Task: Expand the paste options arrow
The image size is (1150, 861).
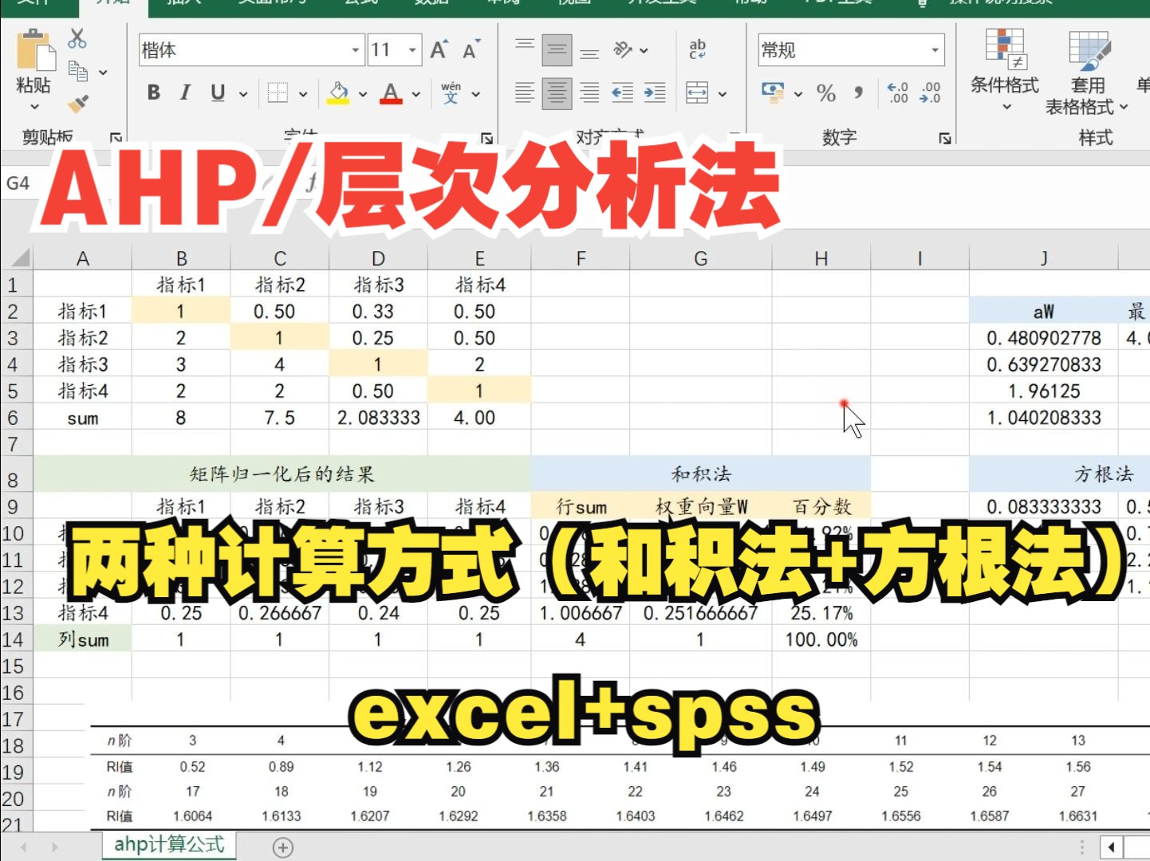Action: pyautogui.click(x=34, y=106)
